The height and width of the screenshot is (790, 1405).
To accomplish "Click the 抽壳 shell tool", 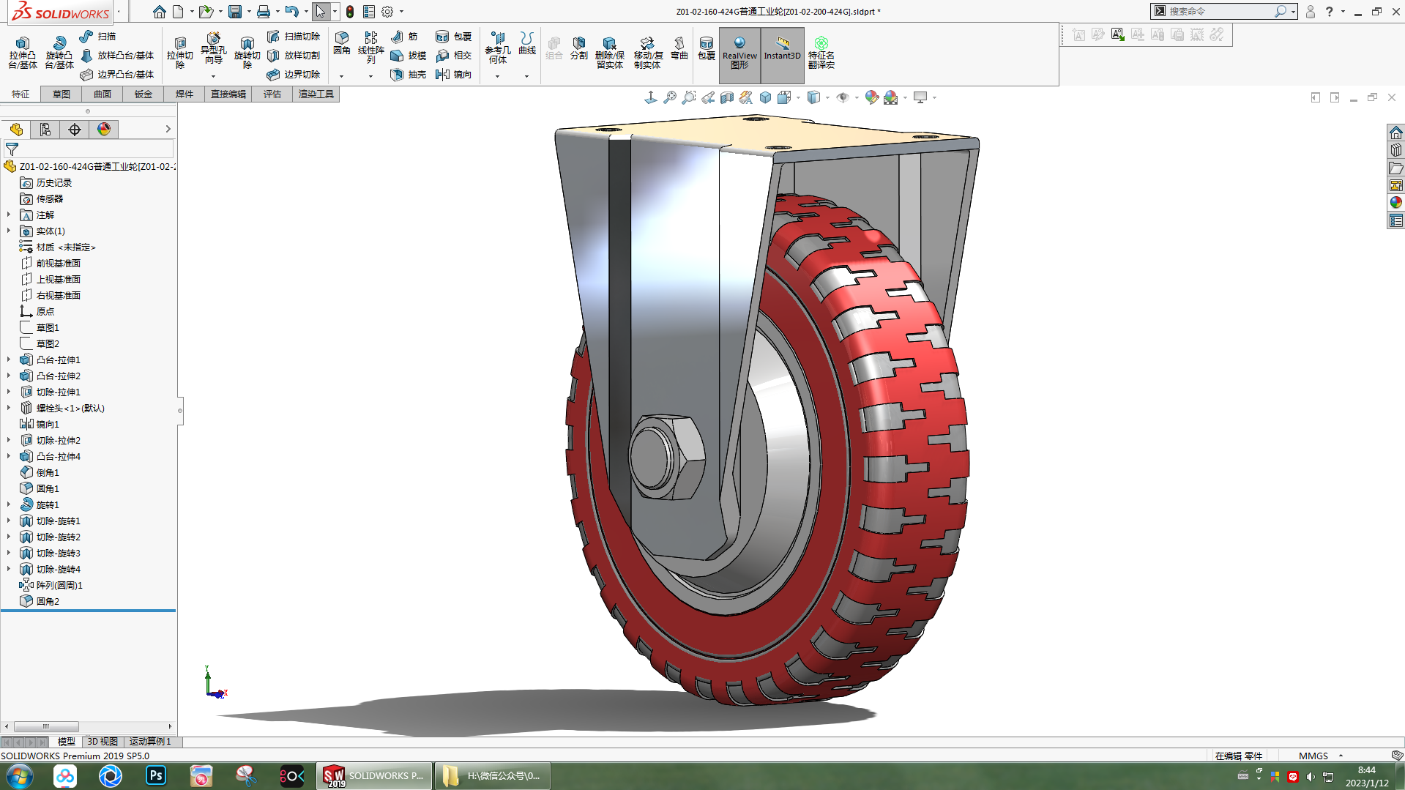I will [x=409, y=74].
